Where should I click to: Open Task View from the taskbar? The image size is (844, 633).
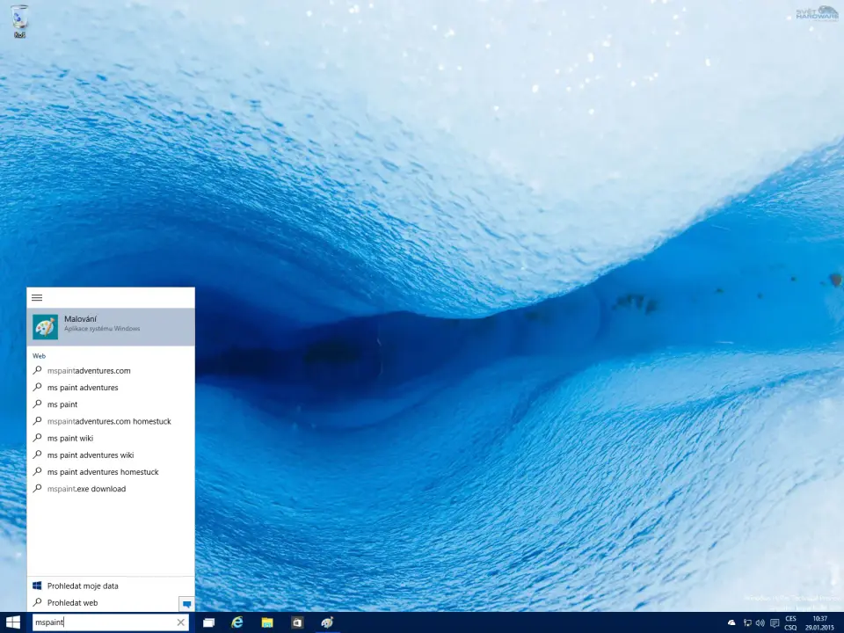click(x=209, y=622)
